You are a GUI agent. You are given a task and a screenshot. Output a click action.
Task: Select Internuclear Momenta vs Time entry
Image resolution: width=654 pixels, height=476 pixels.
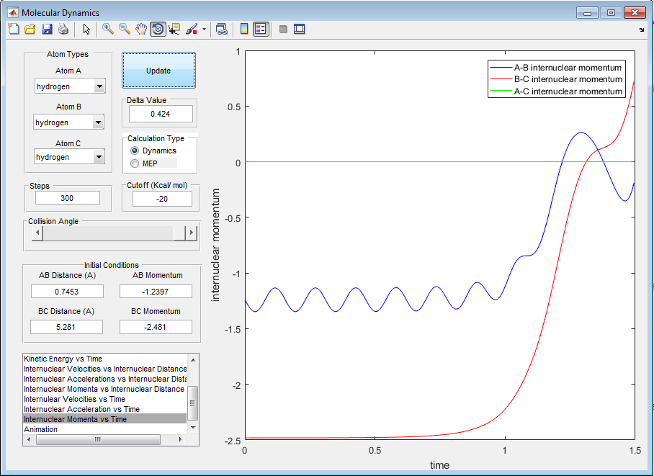(105, 419)
